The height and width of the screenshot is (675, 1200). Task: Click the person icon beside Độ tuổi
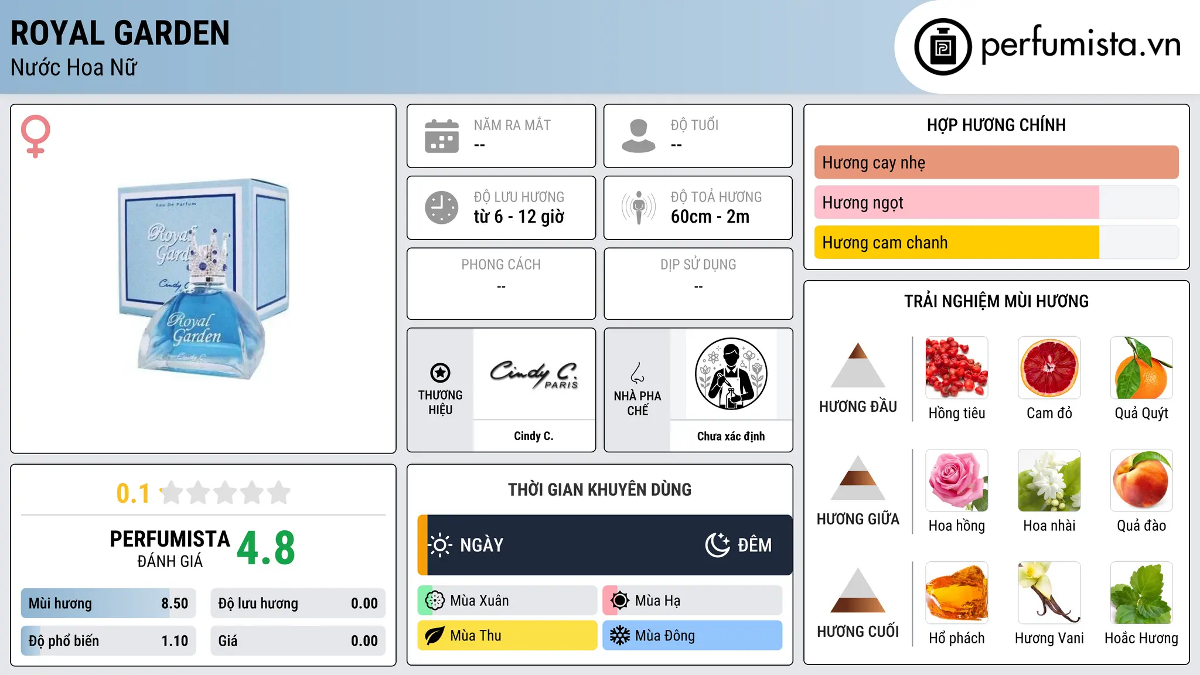coord(639,136)
